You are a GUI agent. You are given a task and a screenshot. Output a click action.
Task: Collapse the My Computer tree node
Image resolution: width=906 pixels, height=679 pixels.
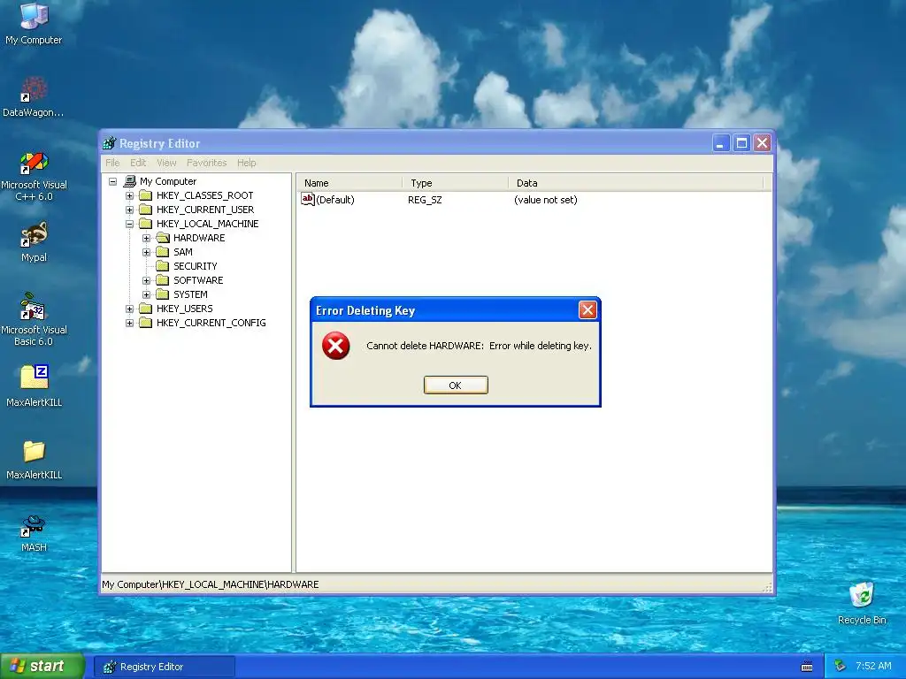(x=112, y=181)
